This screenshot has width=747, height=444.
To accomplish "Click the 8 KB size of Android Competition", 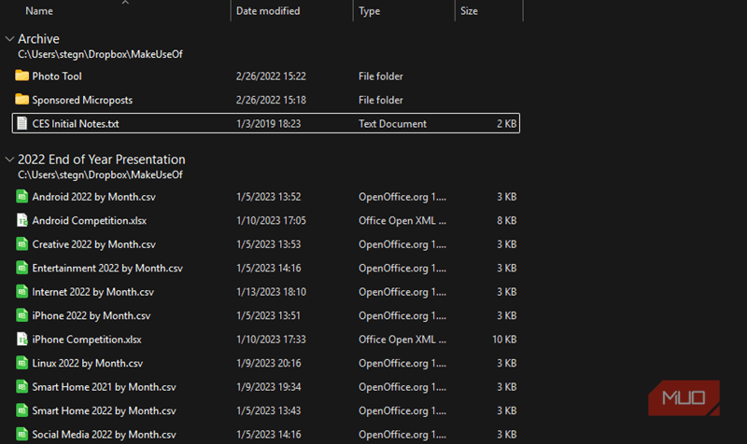I will coord(506,220).
